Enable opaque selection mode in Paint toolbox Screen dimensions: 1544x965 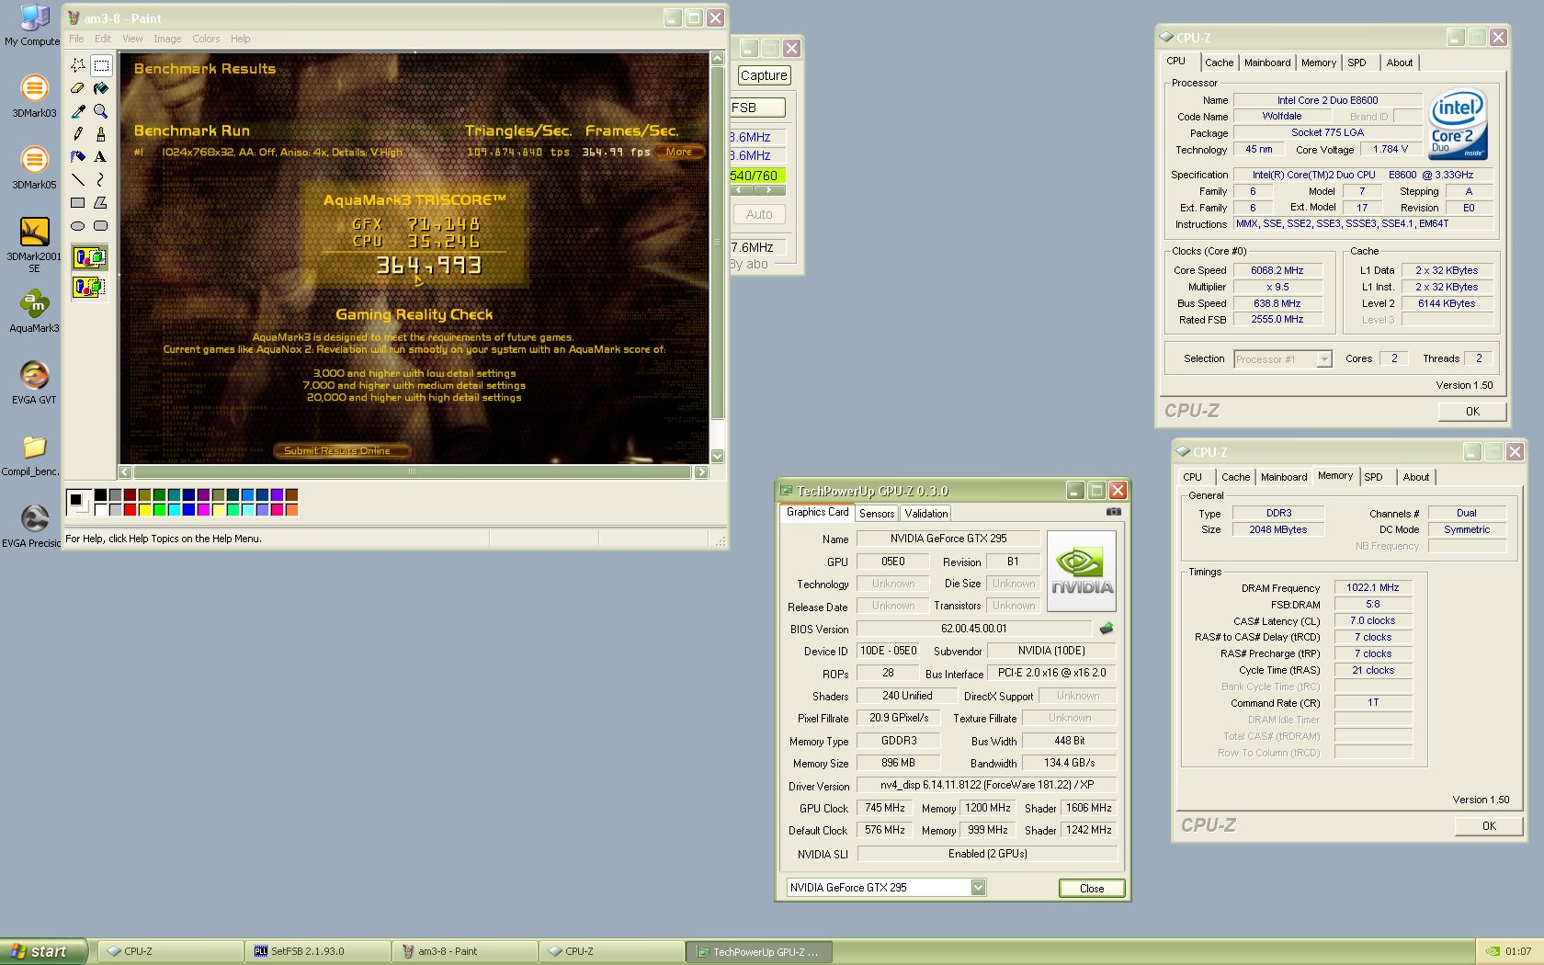(x=89, y=257)
